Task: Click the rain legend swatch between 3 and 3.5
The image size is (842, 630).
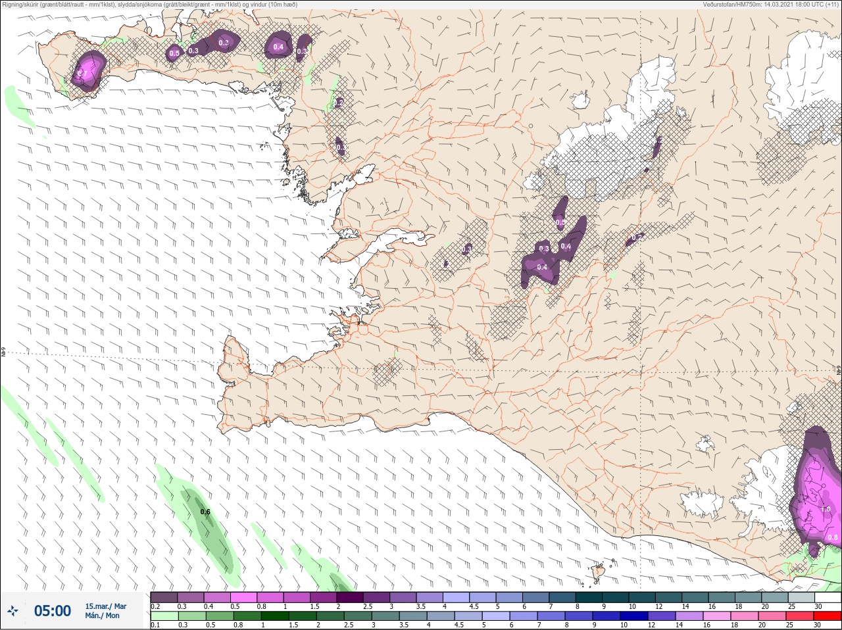Action: tap(385, 616)
